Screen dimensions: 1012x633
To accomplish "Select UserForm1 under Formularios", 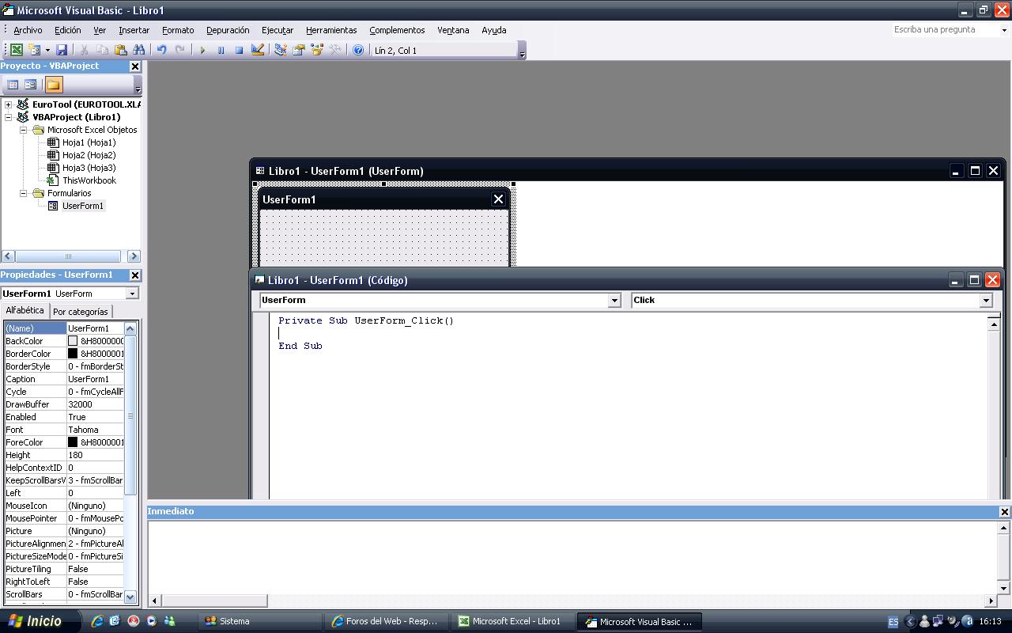I will pyautogui.click(x=83, y=206).
